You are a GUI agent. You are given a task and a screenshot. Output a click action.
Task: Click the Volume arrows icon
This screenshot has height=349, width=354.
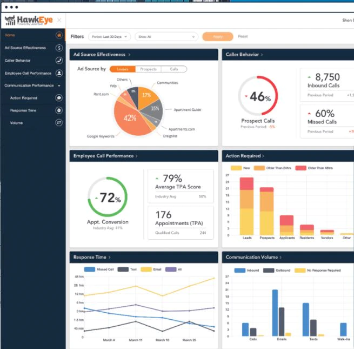coord(59,123)
